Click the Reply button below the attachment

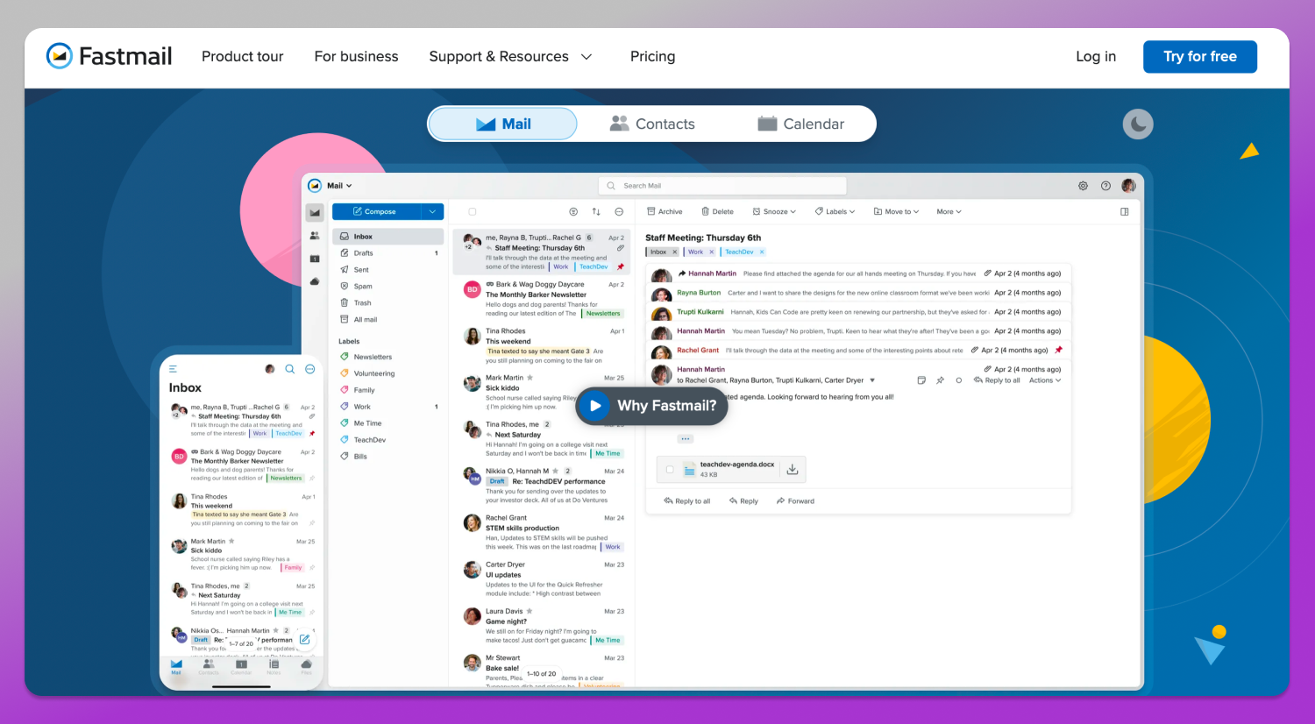point(743,501)
